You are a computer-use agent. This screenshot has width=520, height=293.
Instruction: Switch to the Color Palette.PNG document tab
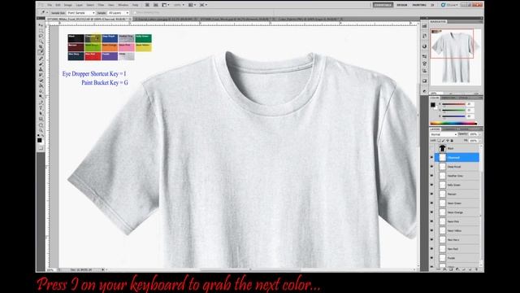pyautogui.click(x=310, y=20)
